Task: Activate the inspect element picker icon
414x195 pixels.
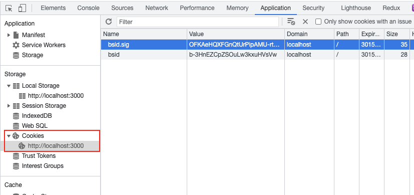Action: coord(9,8)
